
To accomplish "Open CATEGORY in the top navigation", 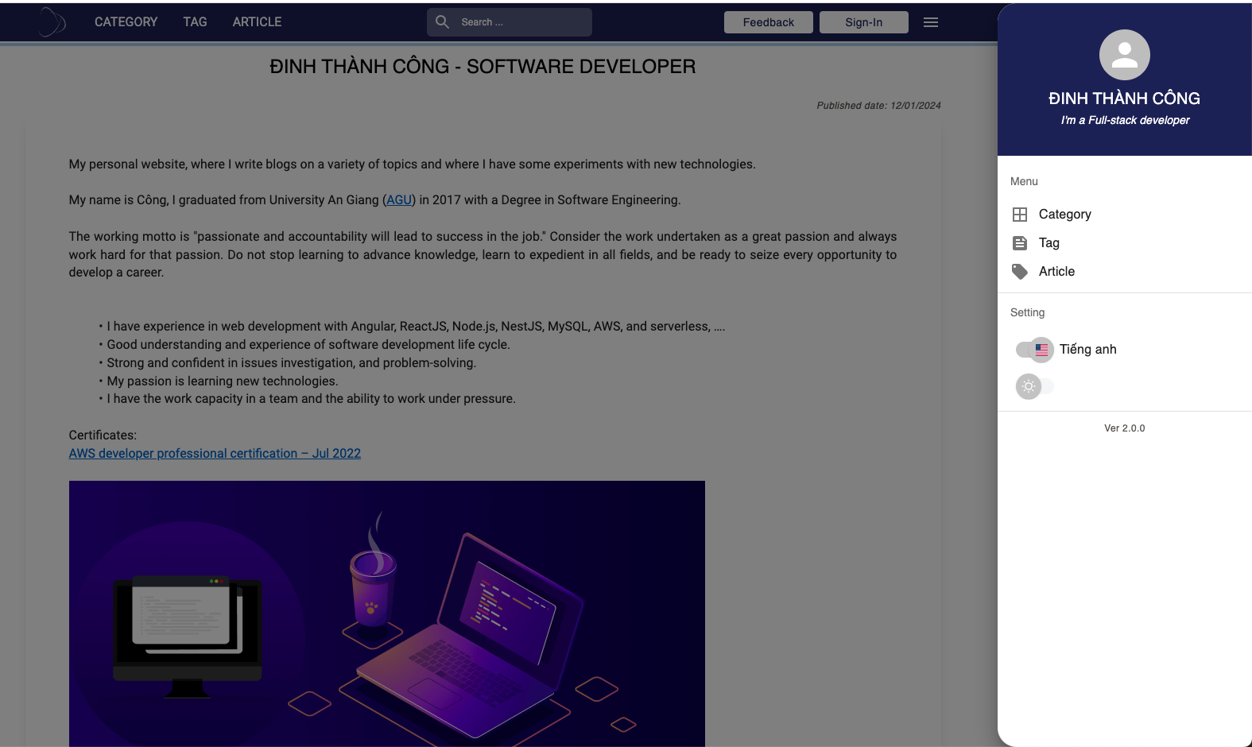I will pos(126,22).
